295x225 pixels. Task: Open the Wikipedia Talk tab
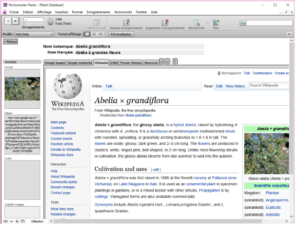coord(109,86)
